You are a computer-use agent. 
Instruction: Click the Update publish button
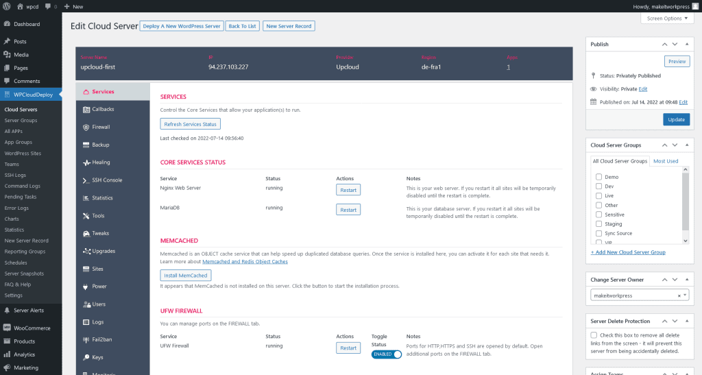[x=676, y=119]
